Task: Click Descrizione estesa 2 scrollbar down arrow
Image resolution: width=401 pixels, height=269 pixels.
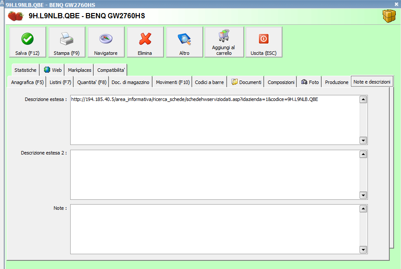Action: (x=363, y=195)
